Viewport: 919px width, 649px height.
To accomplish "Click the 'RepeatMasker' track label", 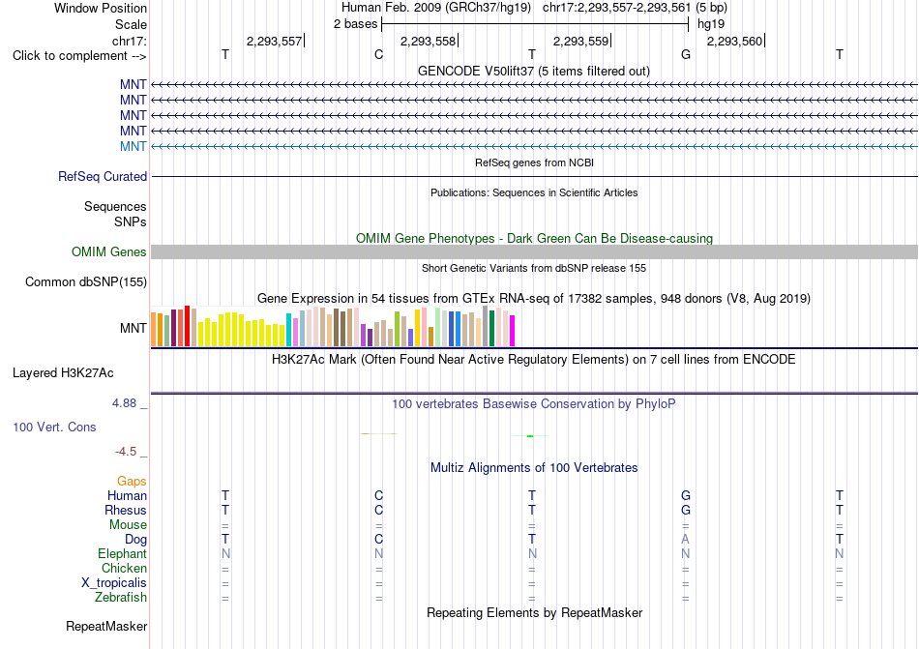I will (106, 626).
